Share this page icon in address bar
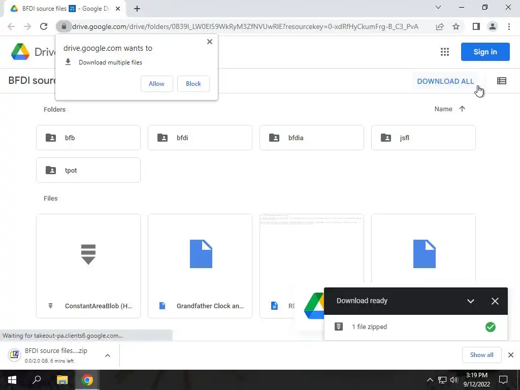The image size is (520, 390). pos(440,26)
